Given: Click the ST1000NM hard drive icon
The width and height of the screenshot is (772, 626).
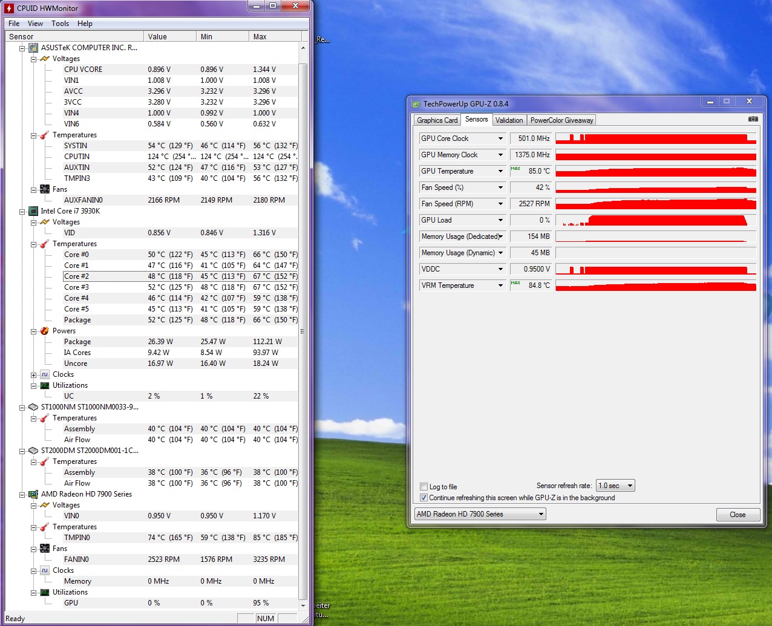Looking at the screenshot, I should point(33,407).
